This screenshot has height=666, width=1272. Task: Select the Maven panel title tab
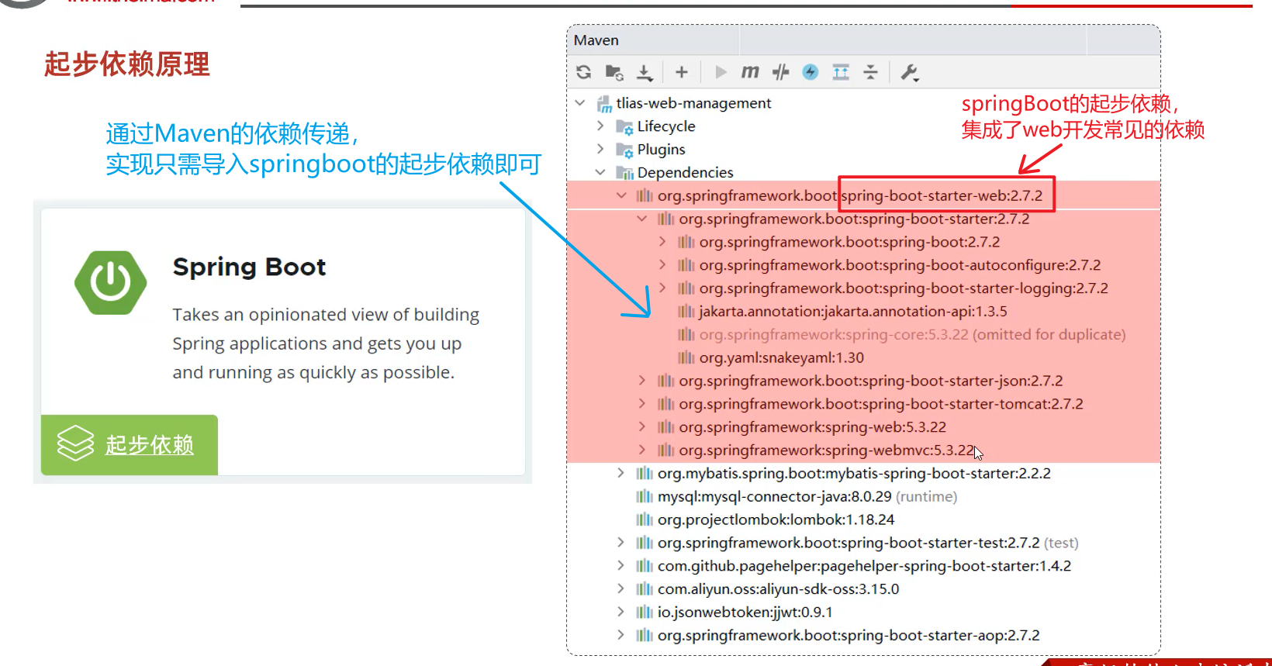[x=596, y=40]
